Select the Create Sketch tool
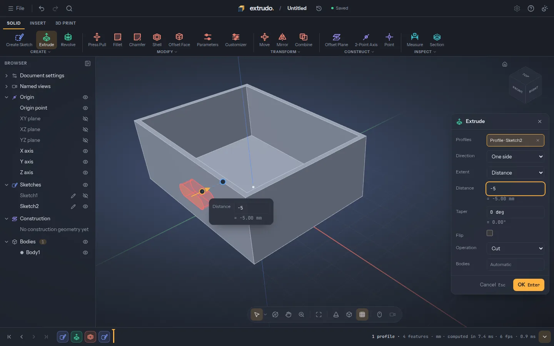 19,40
